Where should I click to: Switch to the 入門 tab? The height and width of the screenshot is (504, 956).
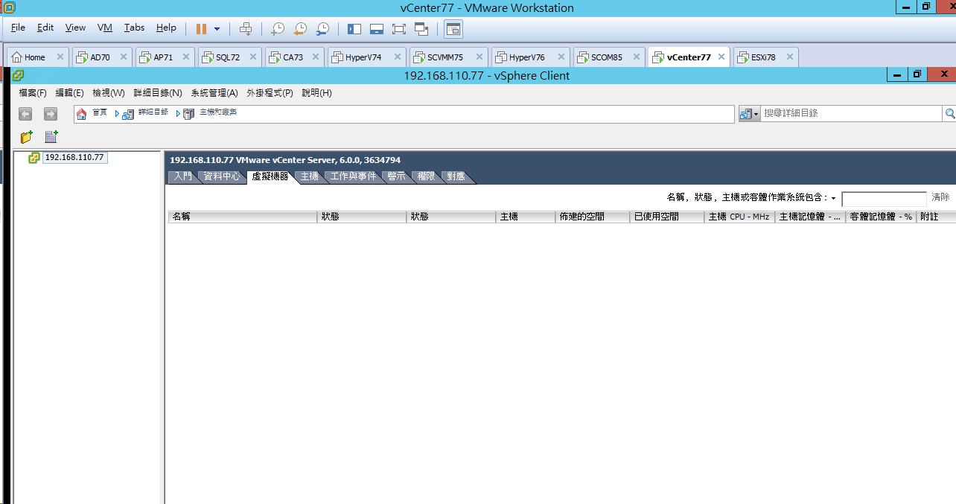182,177
